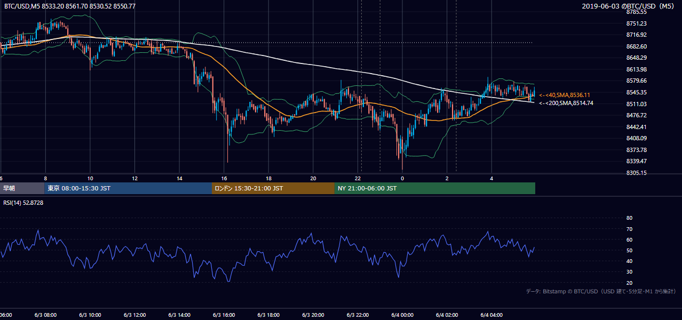Select the NY 21:00-06:00 JST session bar
The height and width of the screenshot is (320, 682).
coord(435,188)
